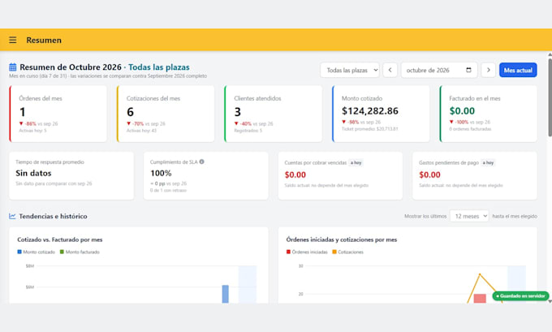The image size is (552, 332).
Task: Toggle the Órdenes iniciadas legend swatch
Action: pyautogui.click(x=288, y=252)
